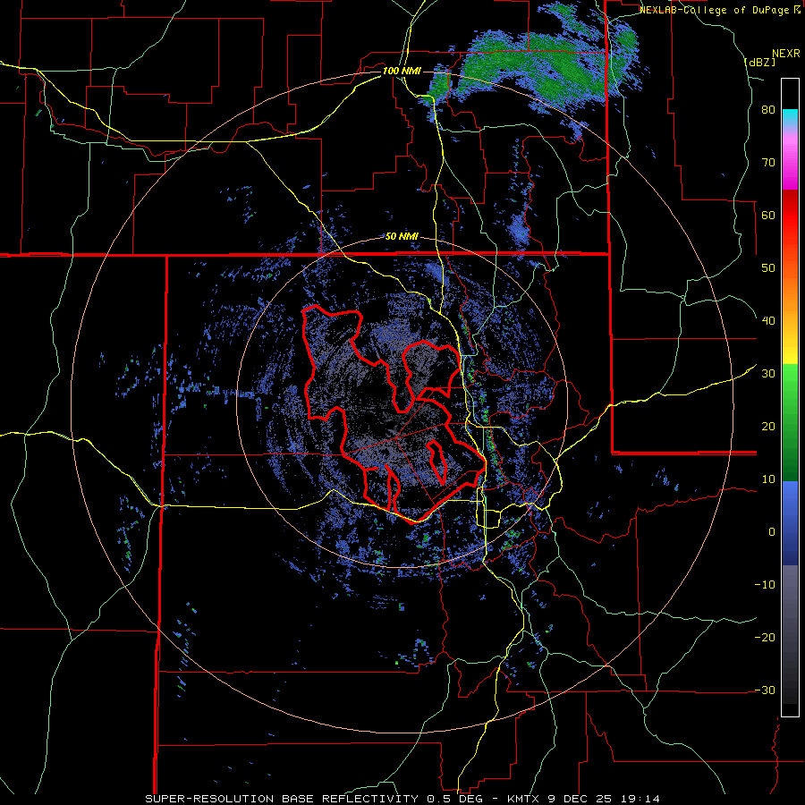
Task: Click the "50 NMI" range ring label
Action: pos(402,237)
